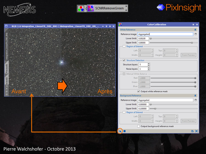Click the Manual White Balance Red slider

[x=173, y=78]
